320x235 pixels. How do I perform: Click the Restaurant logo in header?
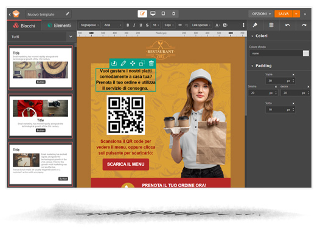(161, 50)
